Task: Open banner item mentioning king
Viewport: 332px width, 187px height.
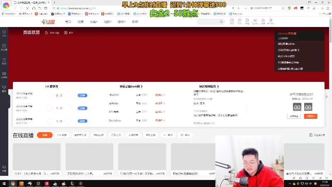Action: click(288, 50)
